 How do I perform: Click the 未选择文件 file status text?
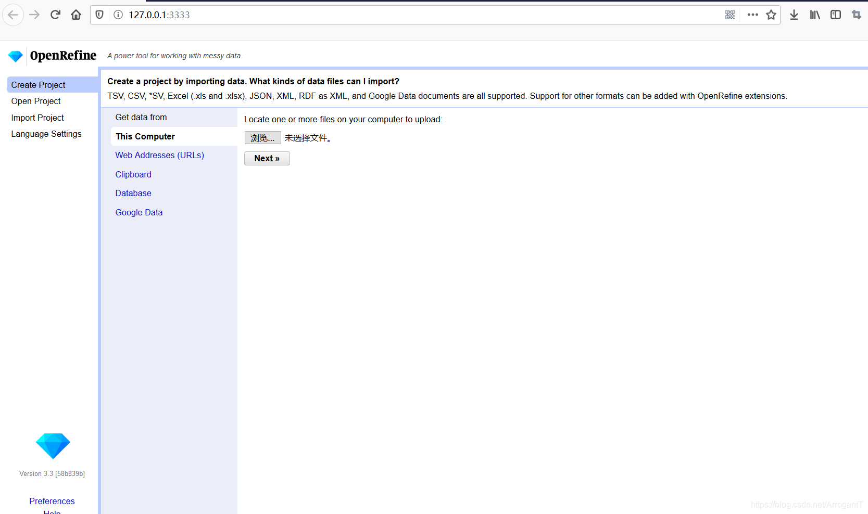308,138
